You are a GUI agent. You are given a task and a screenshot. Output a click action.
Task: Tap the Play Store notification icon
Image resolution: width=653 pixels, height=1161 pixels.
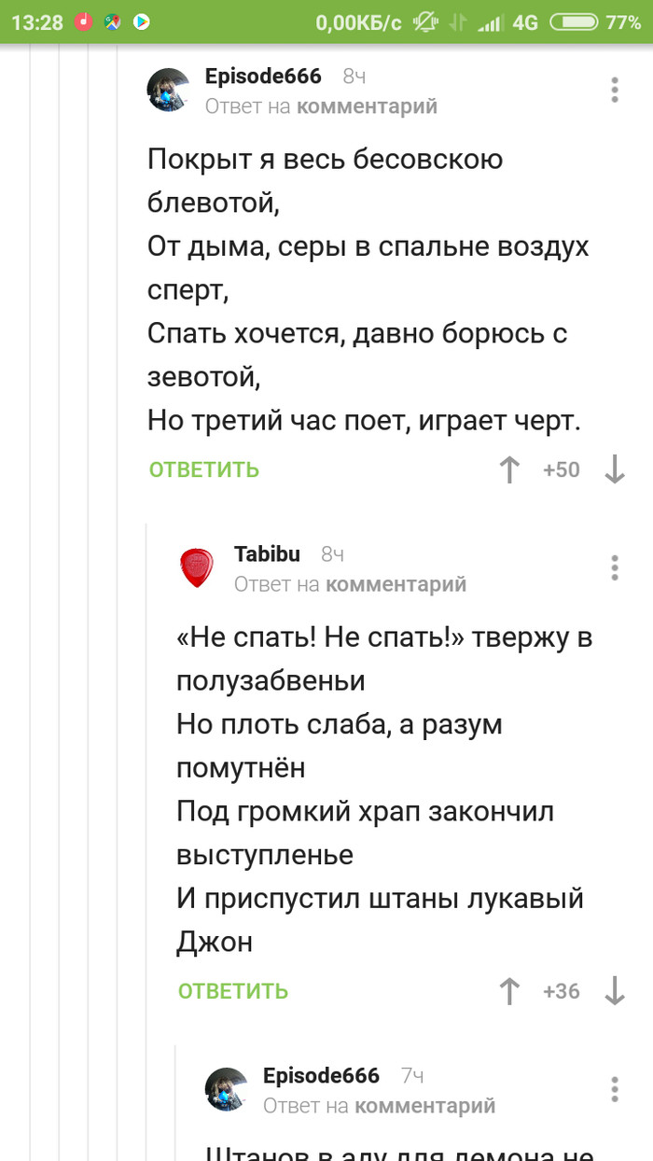[142, 21]
